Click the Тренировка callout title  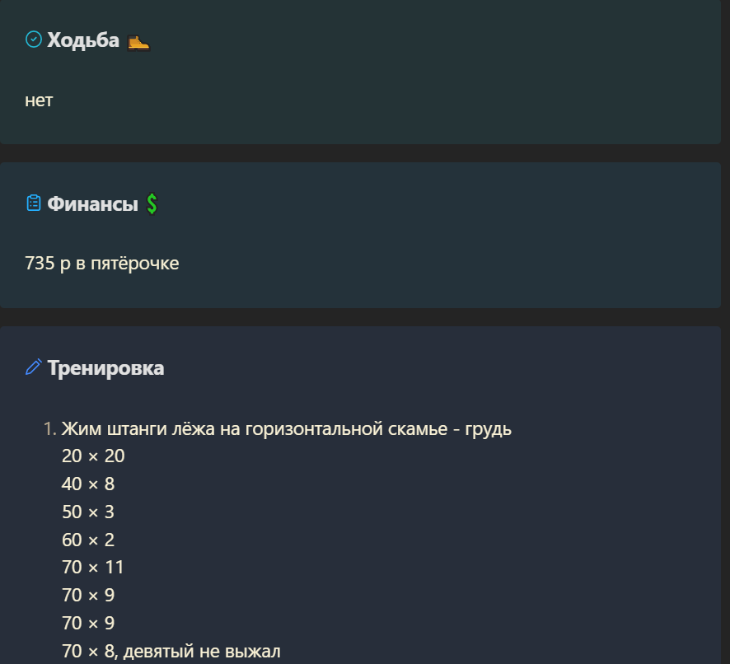coord(105,368)
